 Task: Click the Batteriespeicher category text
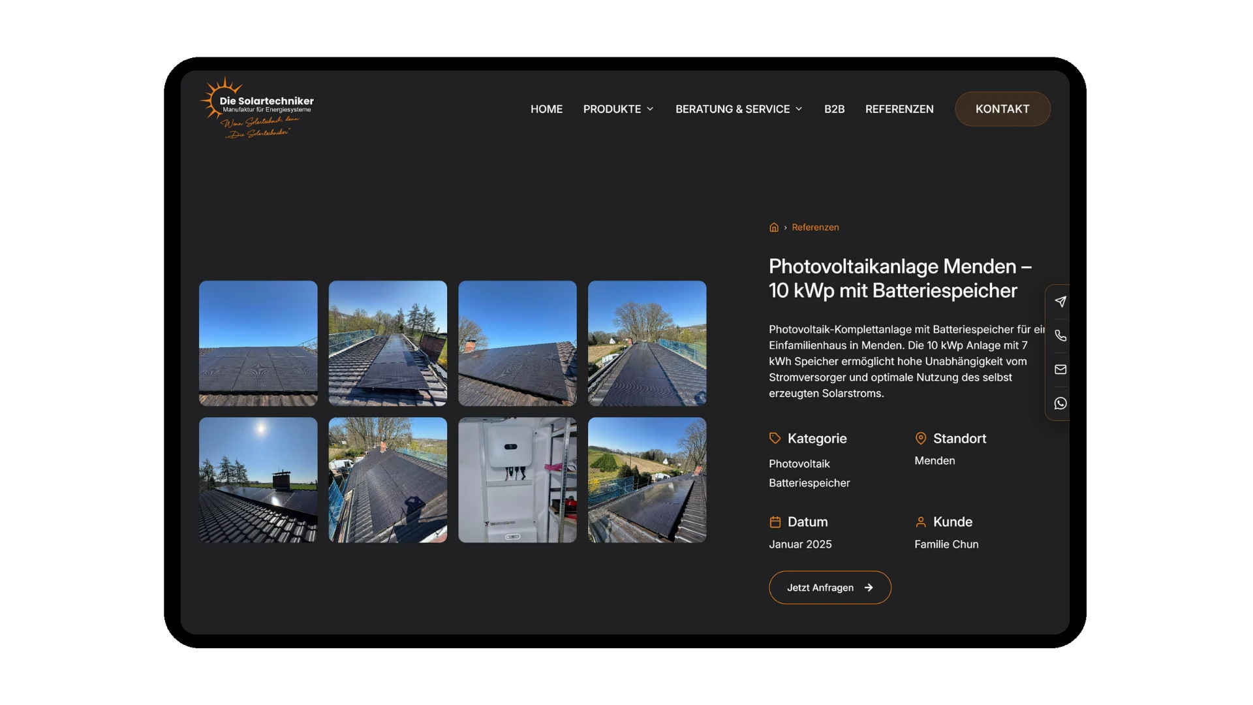tap(809, 483)
